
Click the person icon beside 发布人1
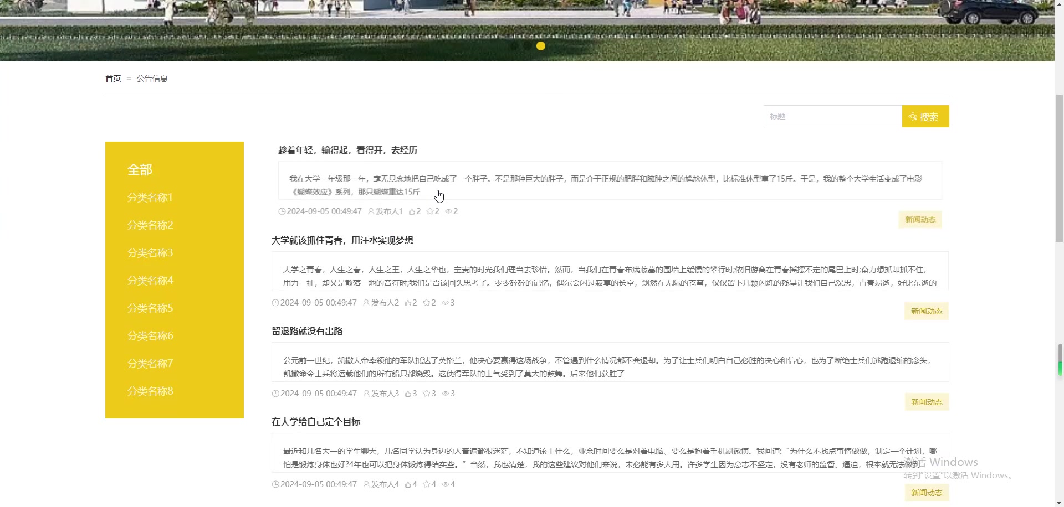pyautogui.click(x=370, y=211)
